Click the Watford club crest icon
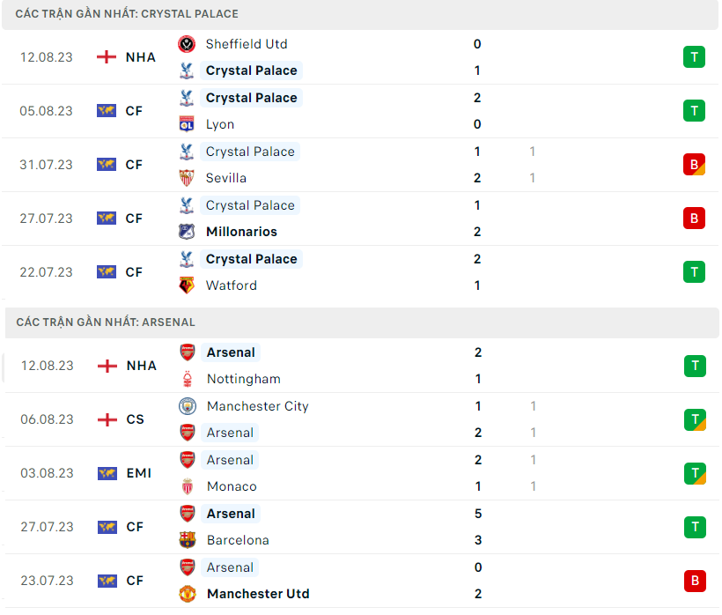Image resolution: width=722 pixels, height=615 pixels. (x=187, y=285)
